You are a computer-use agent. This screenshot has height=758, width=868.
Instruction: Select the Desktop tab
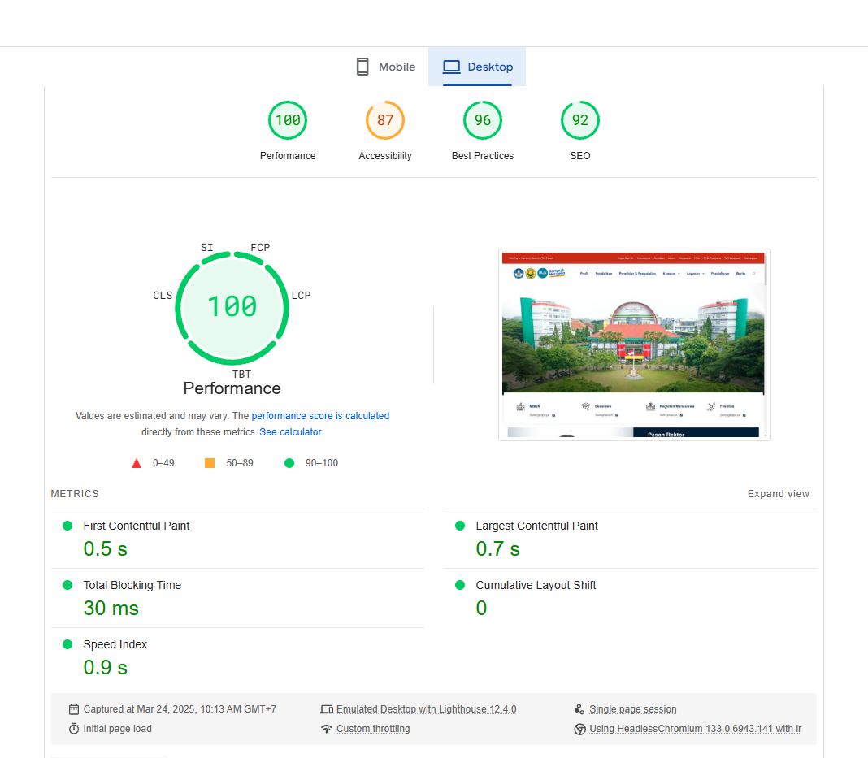pyautogui.click(x=477, y=67)
